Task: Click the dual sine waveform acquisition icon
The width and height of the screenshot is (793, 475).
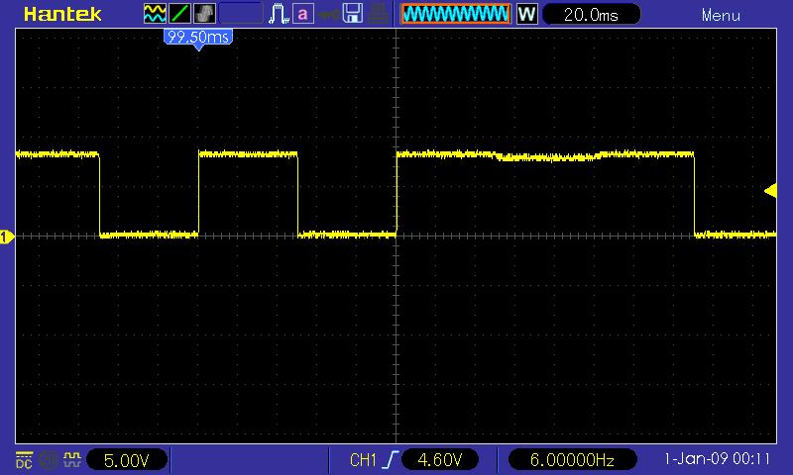Action: (x=155, y=14)
